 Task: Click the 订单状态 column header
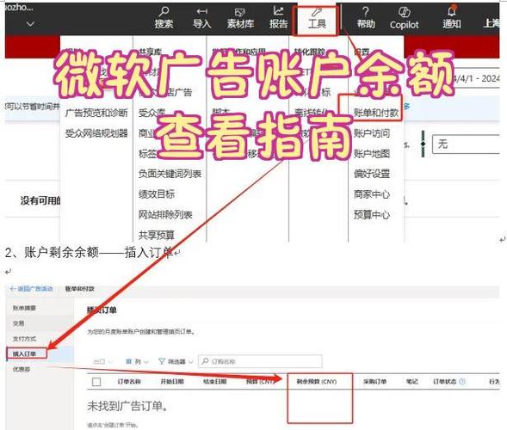pyautogui.click(x=445, y=382)
